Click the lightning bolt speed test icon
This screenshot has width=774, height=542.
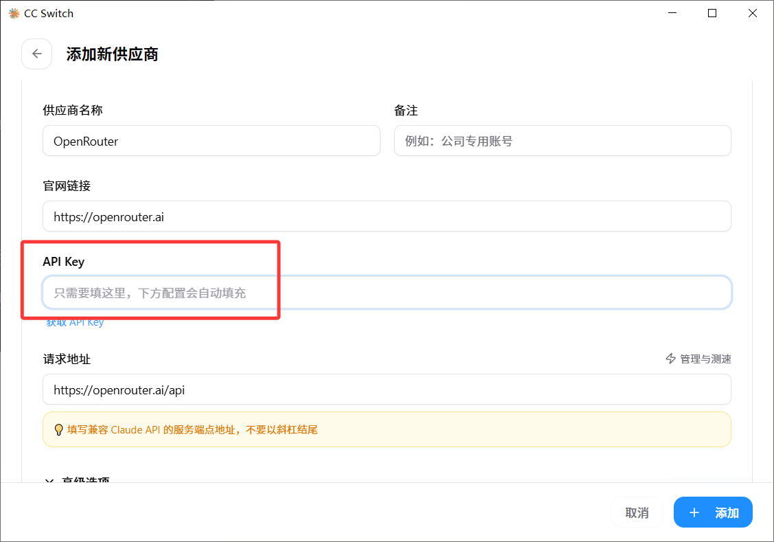[x=671, y=359]
